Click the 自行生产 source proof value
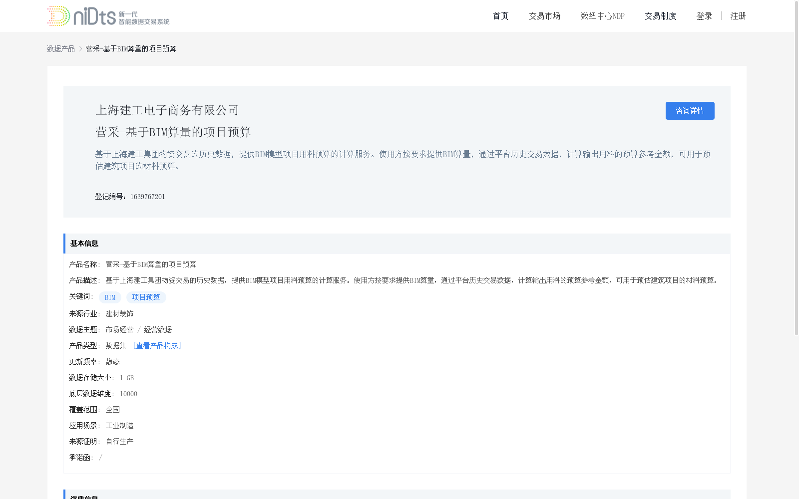 point(119,442)
